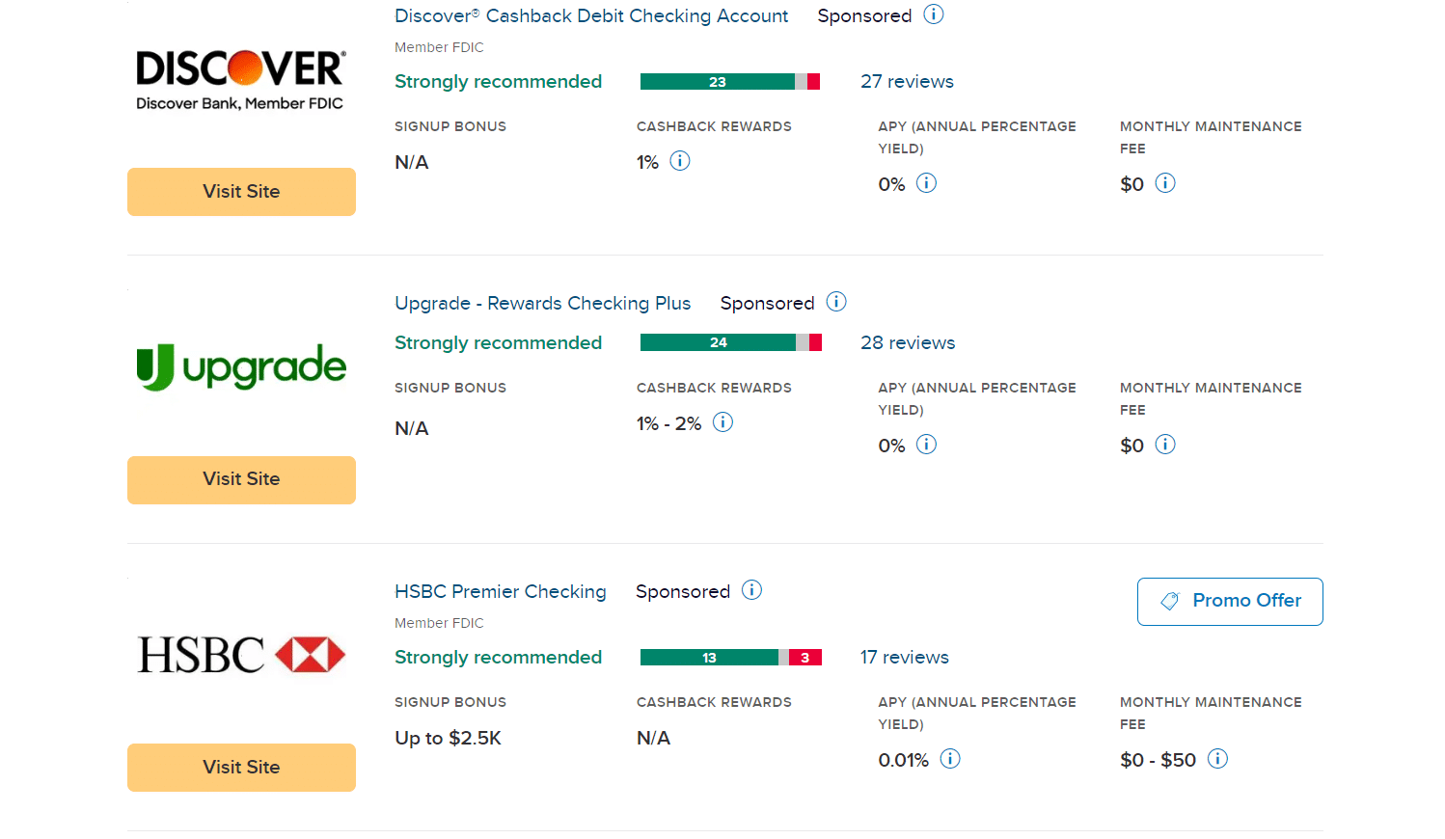
Task: Open HSBC Premier Checking link
Action: [501, 592]
